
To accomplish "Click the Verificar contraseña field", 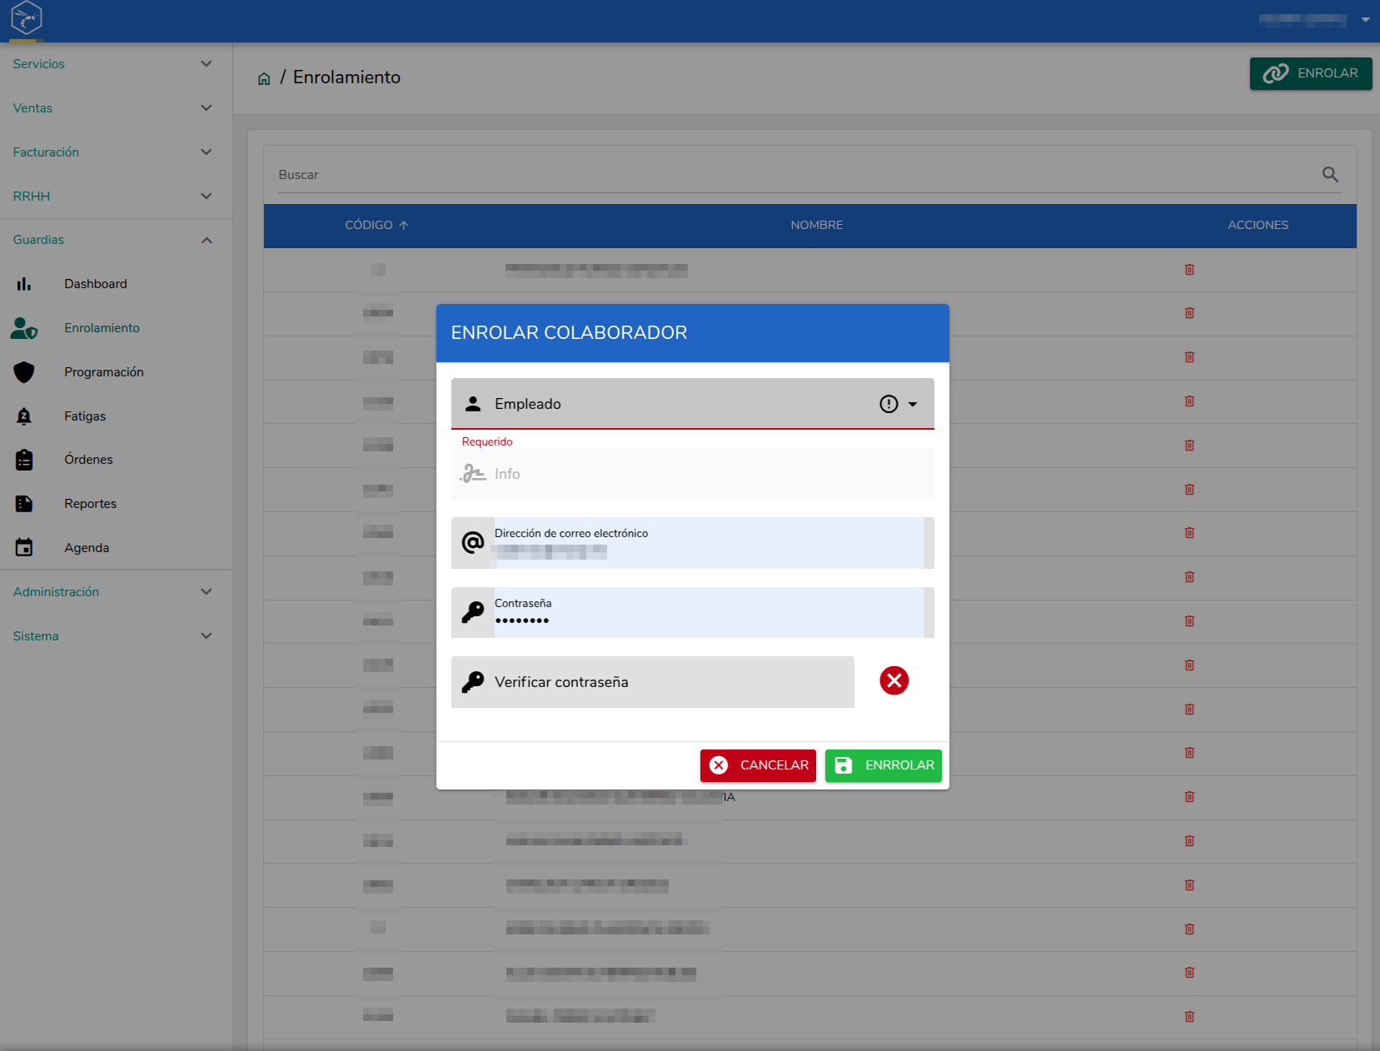I will click(x=652, y=682).
